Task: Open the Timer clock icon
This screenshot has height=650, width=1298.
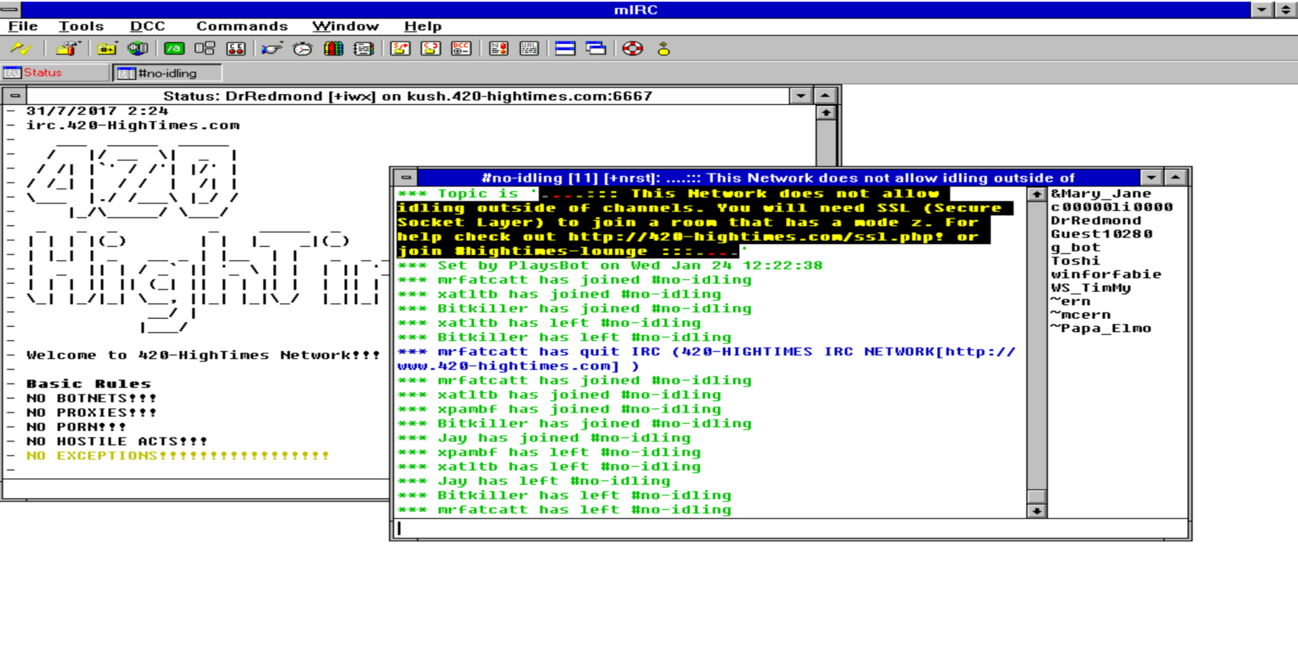Action: [302, 49]
